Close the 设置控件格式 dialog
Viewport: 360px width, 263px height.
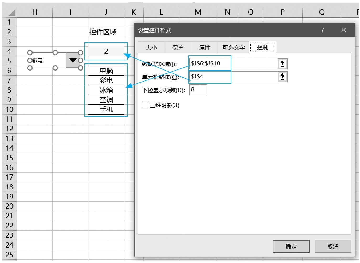coord(343,30)
